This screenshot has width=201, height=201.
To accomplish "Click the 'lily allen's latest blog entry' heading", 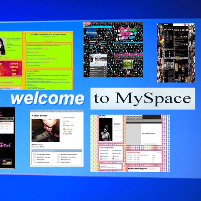I will (x=137, y=168).
